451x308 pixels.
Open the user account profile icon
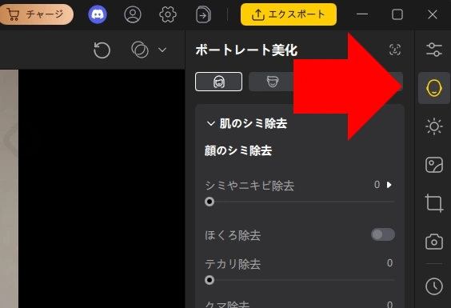click(x=133, y=14)
